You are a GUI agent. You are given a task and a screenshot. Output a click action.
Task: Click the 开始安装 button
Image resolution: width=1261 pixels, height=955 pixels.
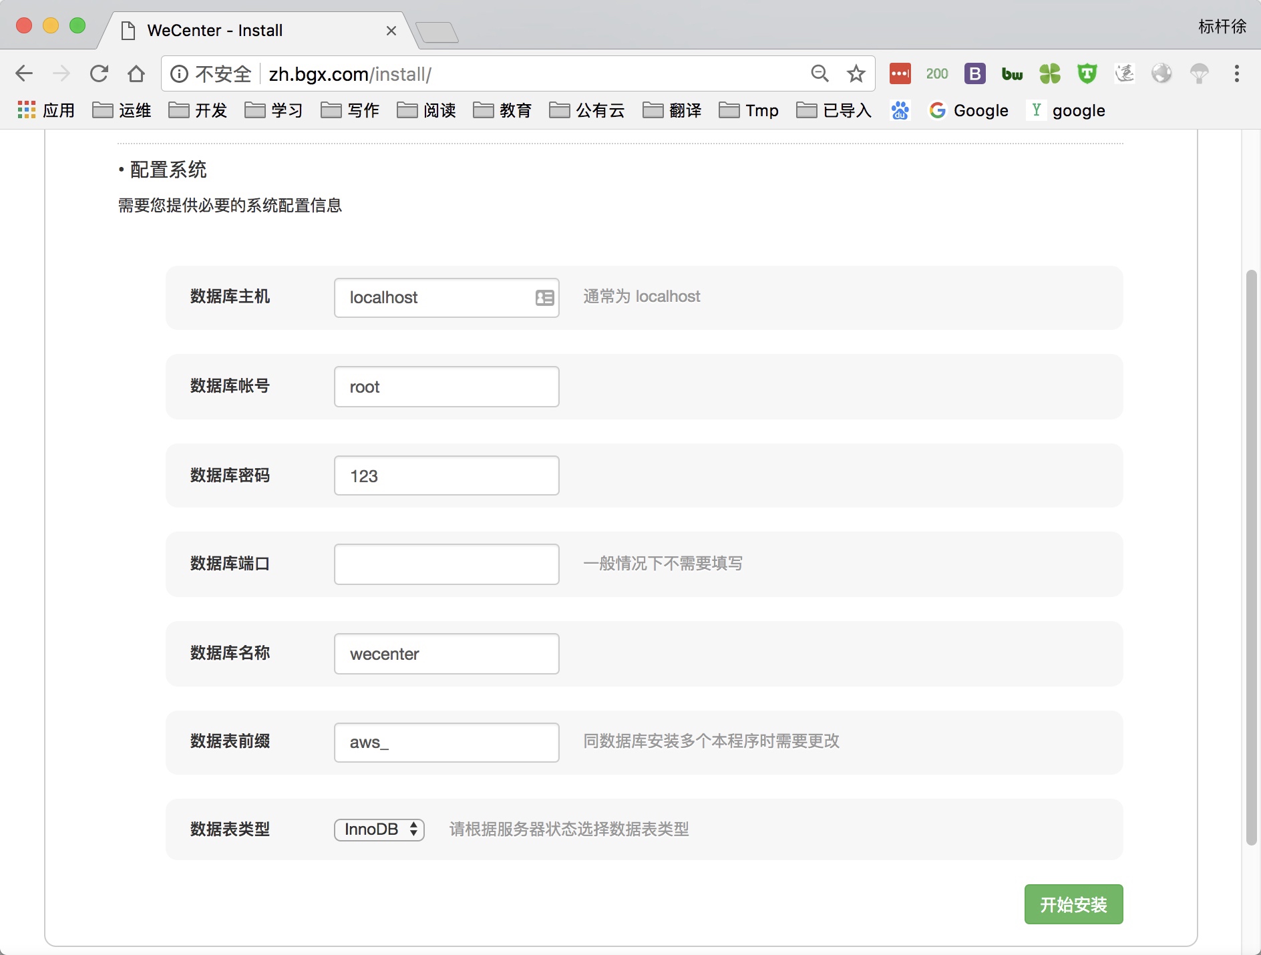[1073, 904]
